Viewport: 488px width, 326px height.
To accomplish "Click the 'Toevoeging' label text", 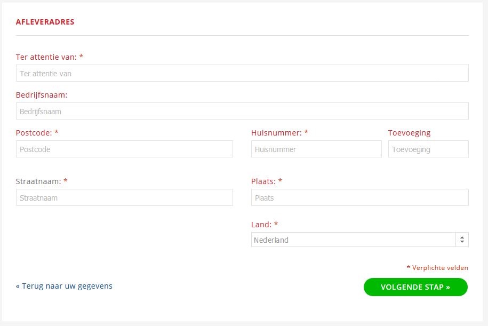I will point(409,133).
